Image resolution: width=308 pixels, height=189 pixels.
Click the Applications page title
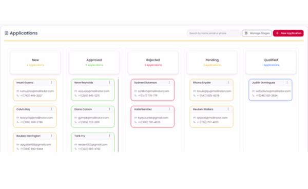point(24,33)
